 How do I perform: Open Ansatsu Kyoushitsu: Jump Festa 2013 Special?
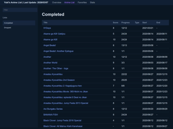tap(66, 103)
